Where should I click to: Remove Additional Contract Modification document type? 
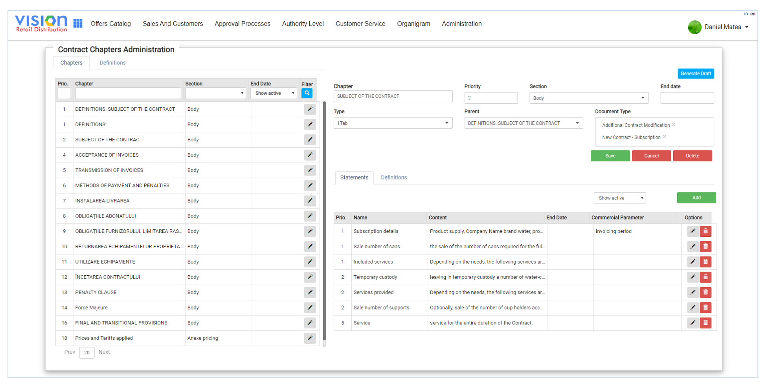click(674, 124)
